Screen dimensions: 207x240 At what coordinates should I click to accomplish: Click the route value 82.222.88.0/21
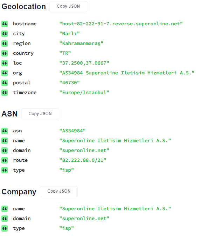coord(83,160)
